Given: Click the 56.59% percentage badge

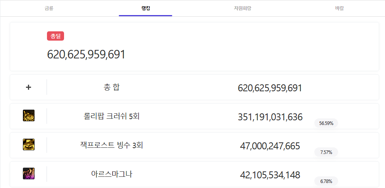Looking at the screenshot, I should tap(326, 123).
